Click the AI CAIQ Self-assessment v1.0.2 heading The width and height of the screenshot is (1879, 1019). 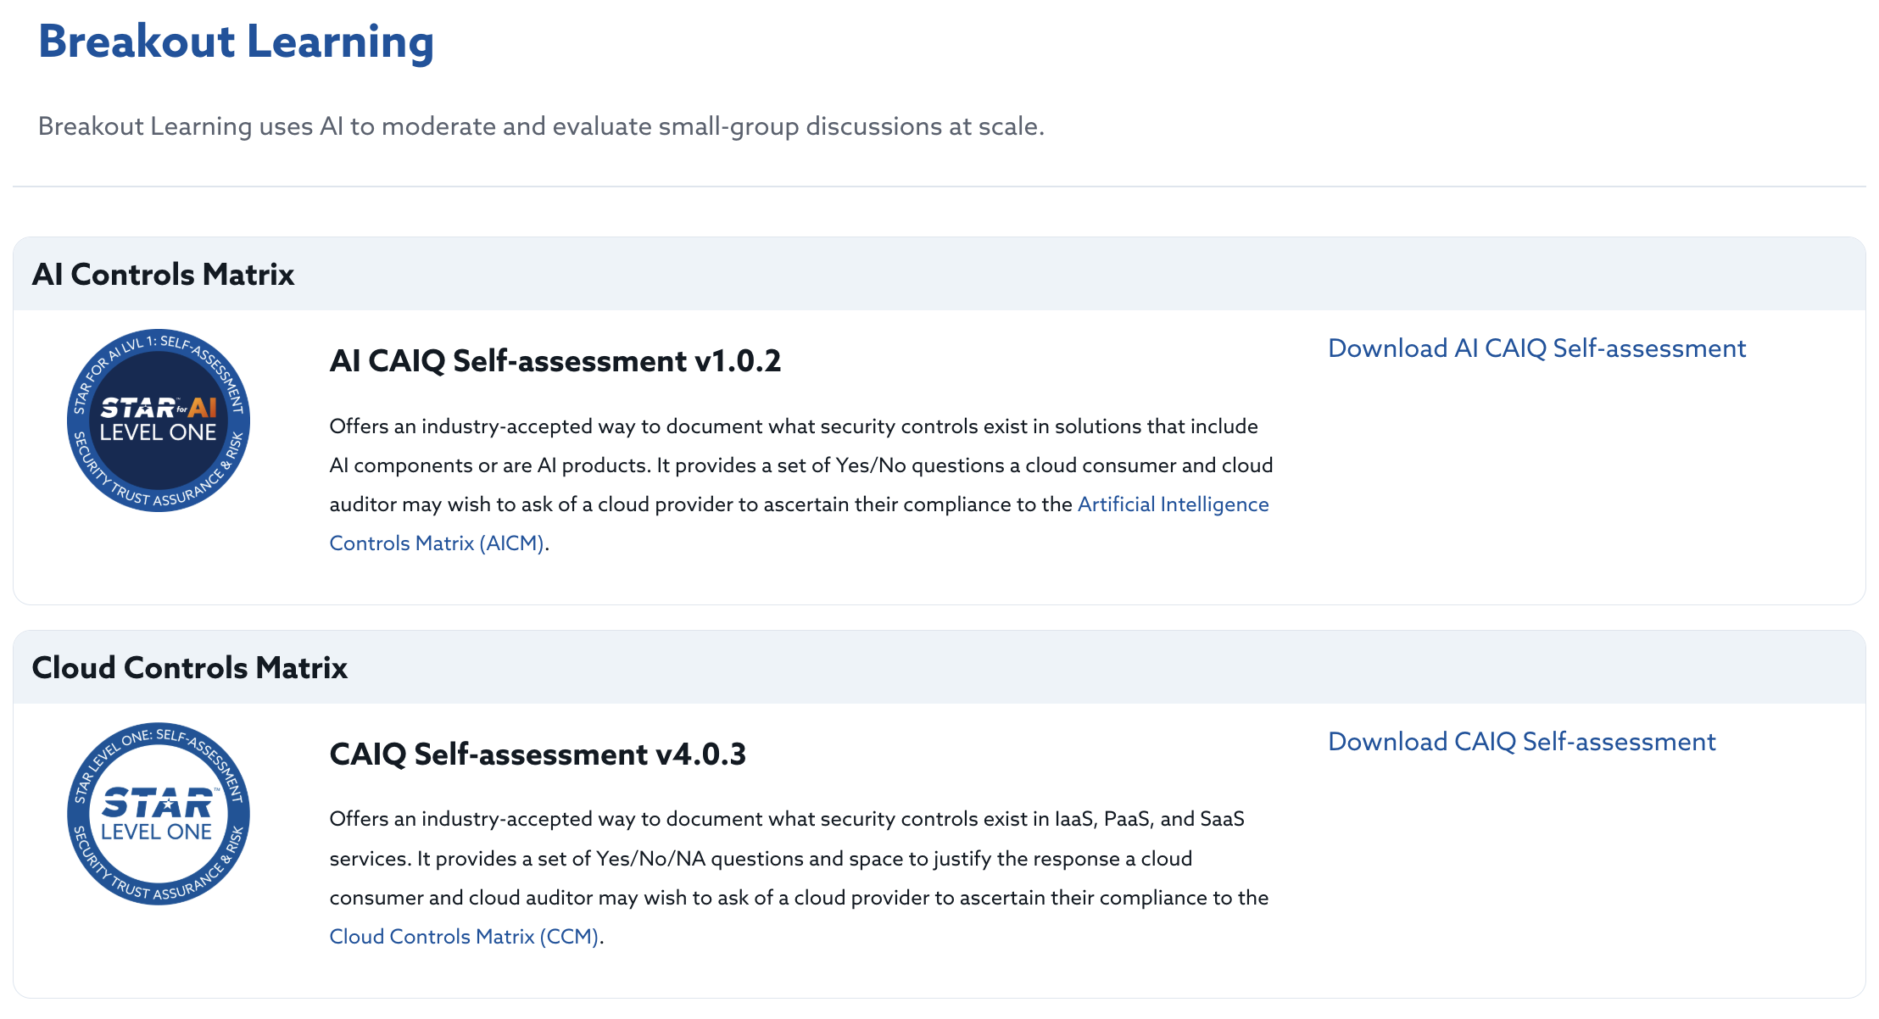[555, 361]
